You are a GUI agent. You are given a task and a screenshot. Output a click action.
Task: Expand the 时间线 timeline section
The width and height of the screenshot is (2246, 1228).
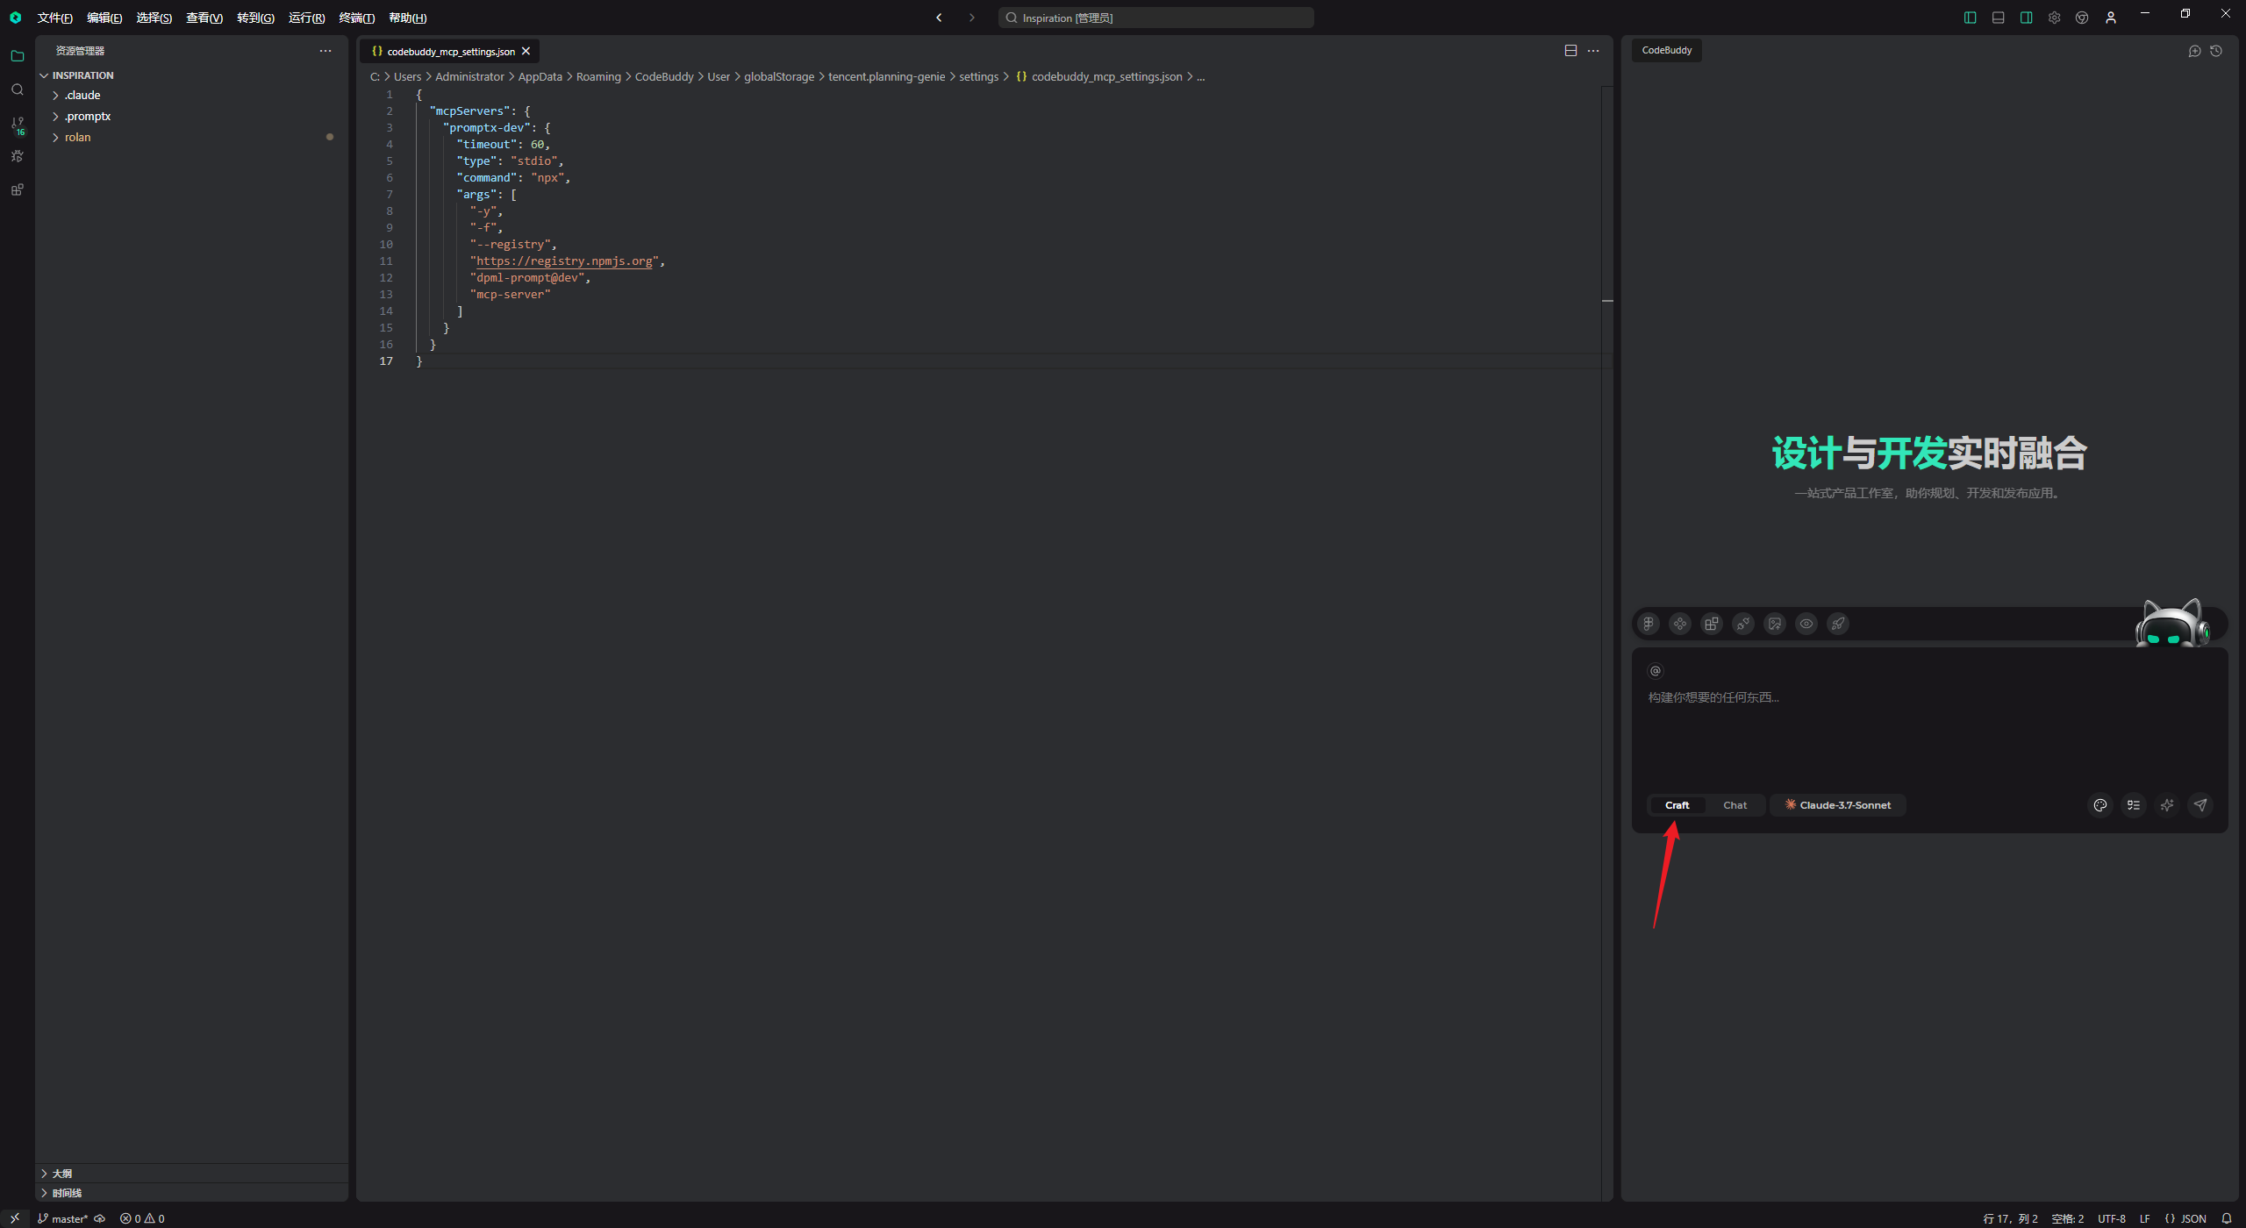coord(67,1193)
